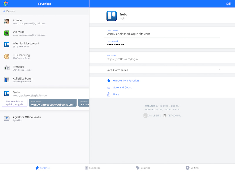The image size is (235, 172).
Task: Click the large Trello logo in detail pane
Action: pos(112,16)
